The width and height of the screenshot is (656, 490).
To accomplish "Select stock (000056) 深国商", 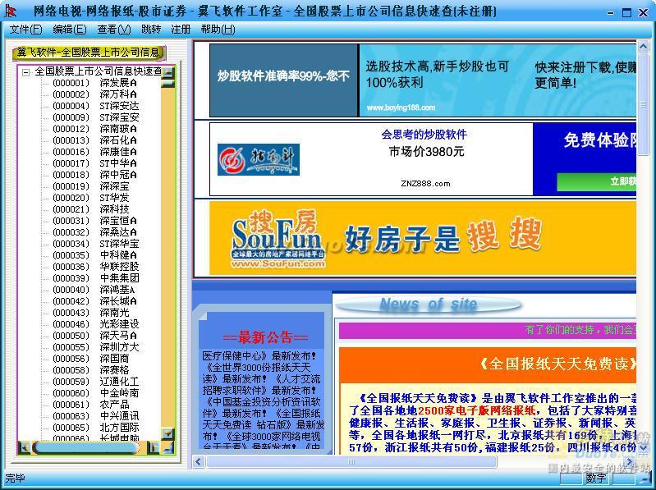I will (91, 359).
